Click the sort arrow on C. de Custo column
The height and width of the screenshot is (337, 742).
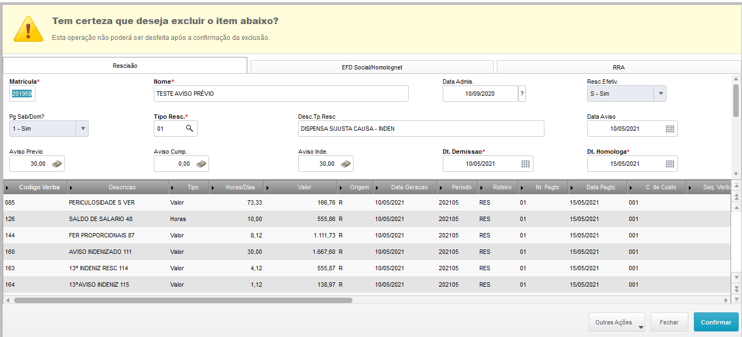[630, 188]
